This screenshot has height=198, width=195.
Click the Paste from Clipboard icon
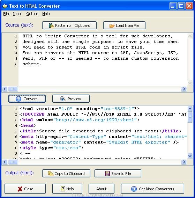(51, 25)
